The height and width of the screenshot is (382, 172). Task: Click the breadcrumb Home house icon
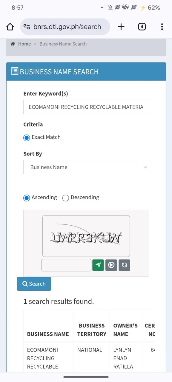(x=13, y=44)
